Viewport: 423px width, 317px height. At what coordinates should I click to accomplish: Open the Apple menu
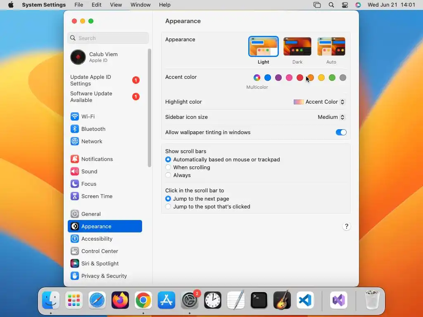tap(11, 5)
